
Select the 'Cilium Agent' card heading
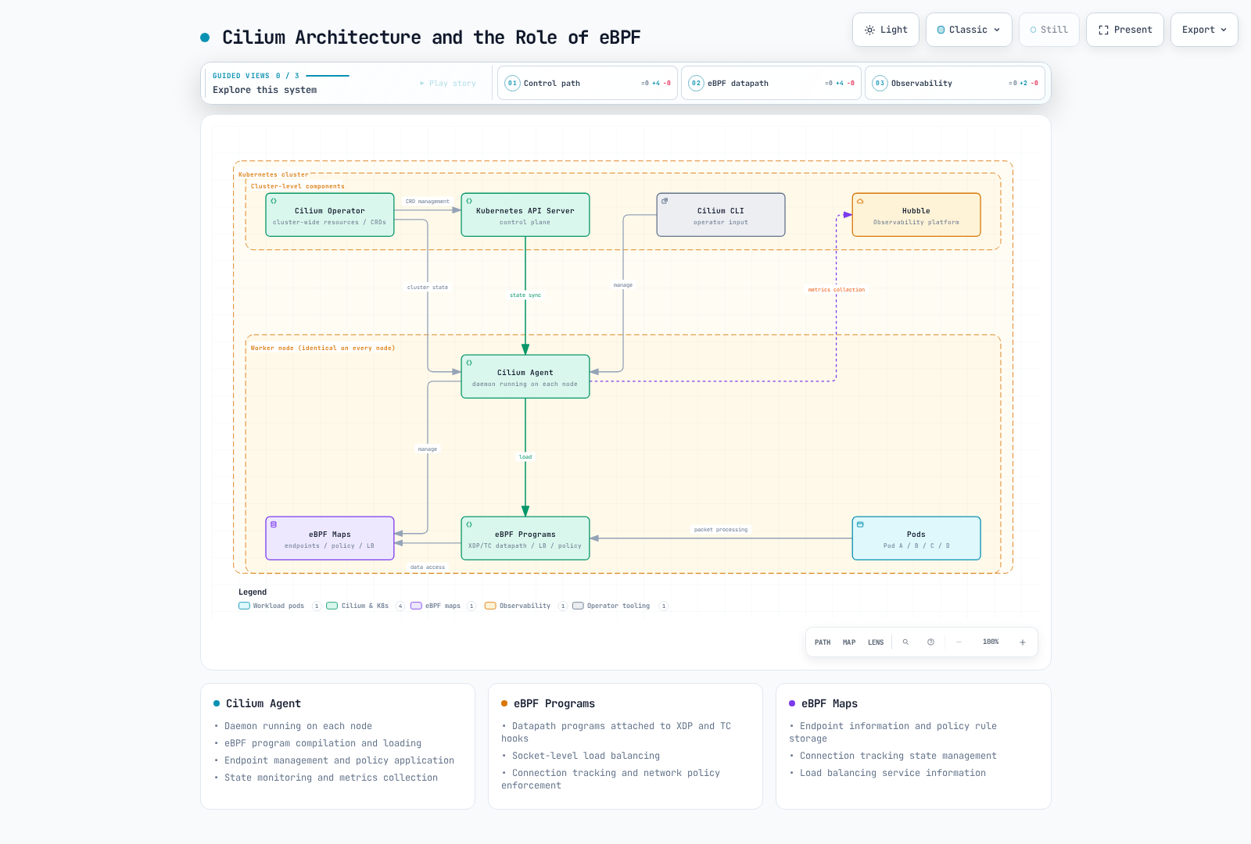pyautogui.click(x=263, y=703)
